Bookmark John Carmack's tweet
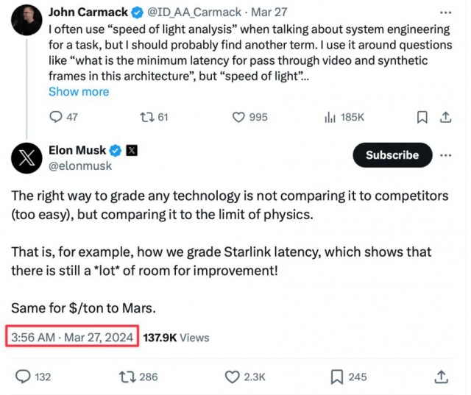471x395 pixels. [x=422, y=117]
